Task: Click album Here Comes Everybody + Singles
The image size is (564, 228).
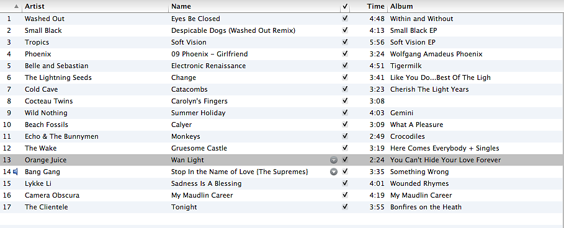Action: tap(445, 148)
